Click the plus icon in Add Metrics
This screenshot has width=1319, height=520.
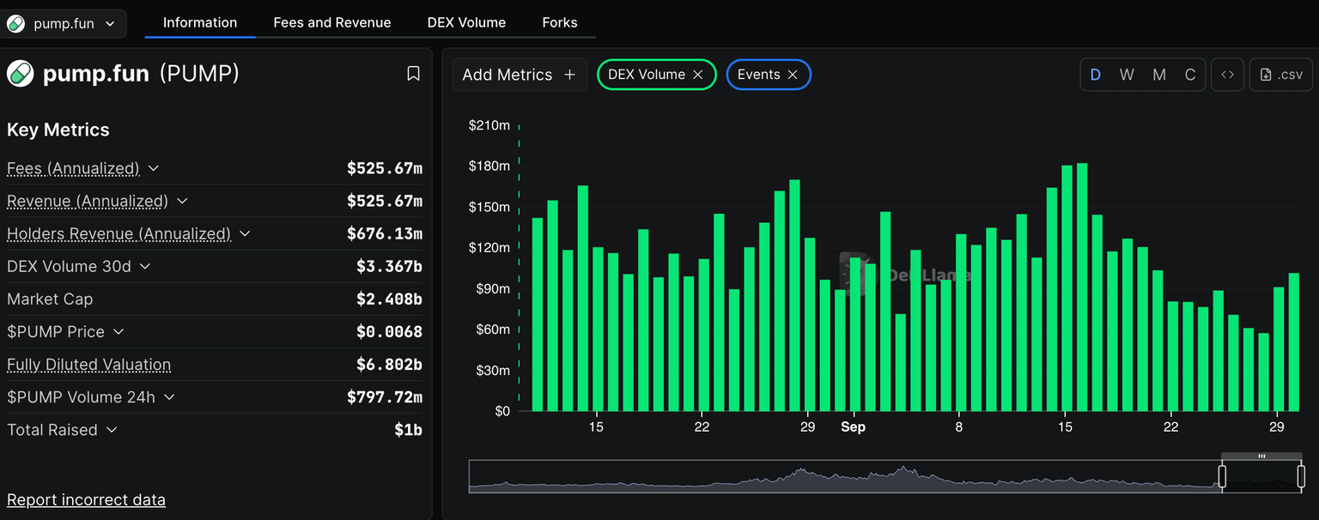coord(569,75)
